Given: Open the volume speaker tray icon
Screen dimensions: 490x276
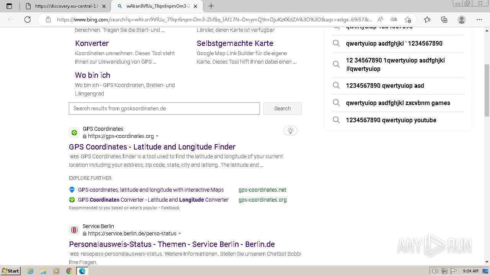Looking at the screenshot, I should tap(435, 271).
